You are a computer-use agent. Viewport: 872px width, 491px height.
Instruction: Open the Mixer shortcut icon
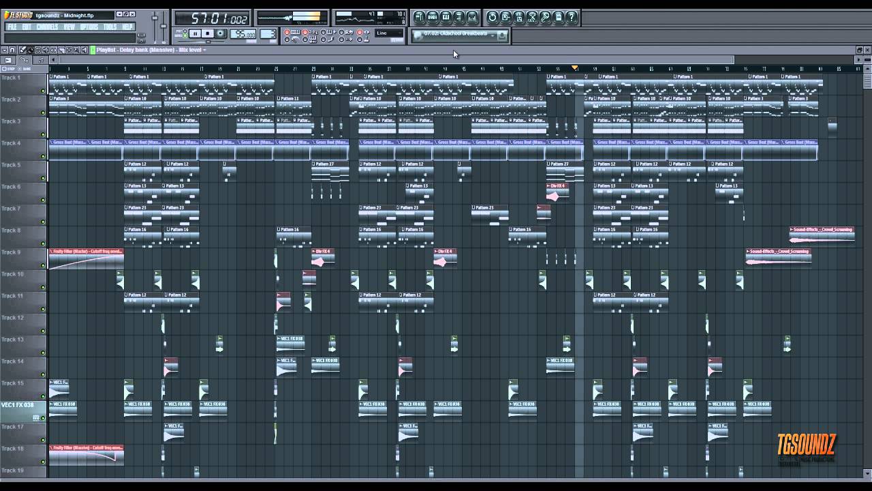(x=472, y=17)
